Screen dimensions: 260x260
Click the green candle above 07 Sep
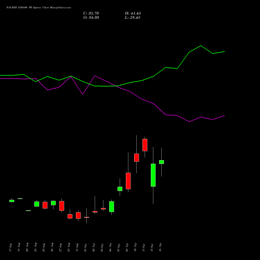[x=120, y=189]
